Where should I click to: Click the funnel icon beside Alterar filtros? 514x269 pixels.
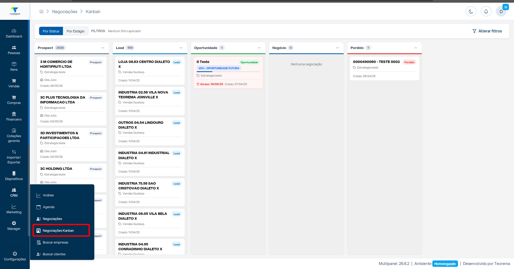[x=474, y=31]
